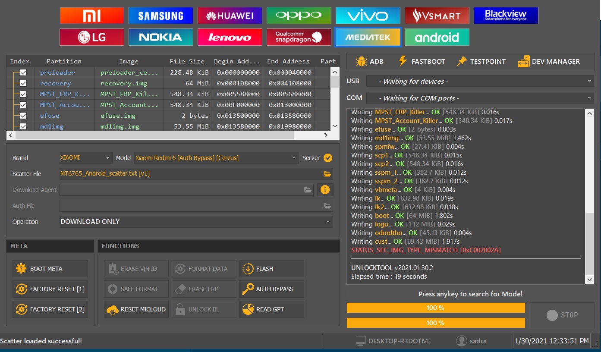Viewport: 601px width, 352px height.
Task: Select the Nokia brand tile
Action: (161, 37)
